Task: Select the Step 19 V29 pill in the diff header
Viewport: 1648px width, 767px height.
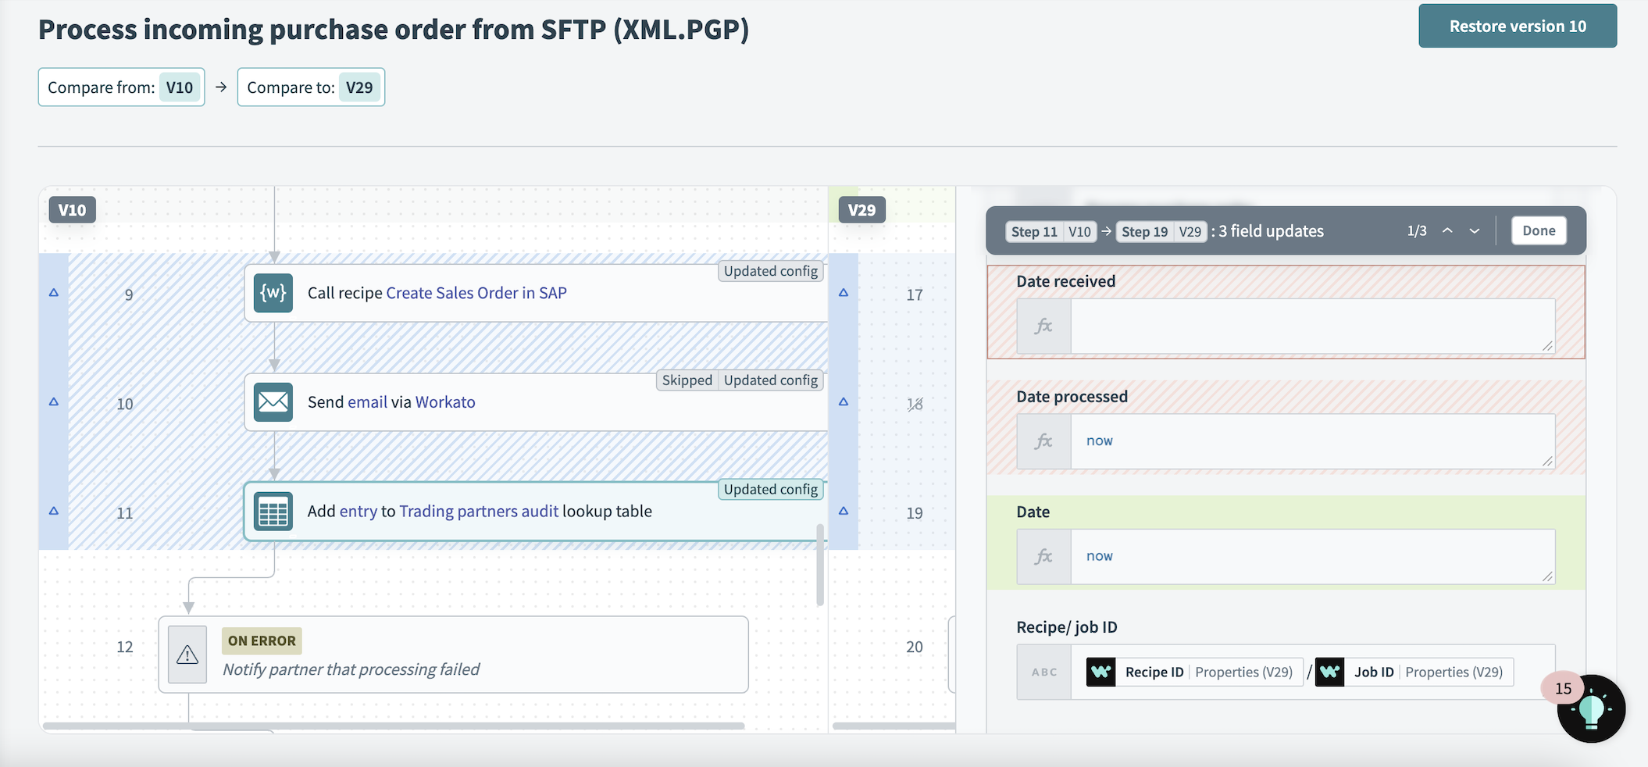Action: tap(1161, 231)
